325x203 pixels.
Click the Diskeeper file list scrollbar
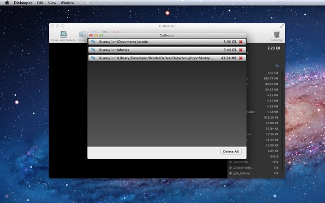(282, 120)
